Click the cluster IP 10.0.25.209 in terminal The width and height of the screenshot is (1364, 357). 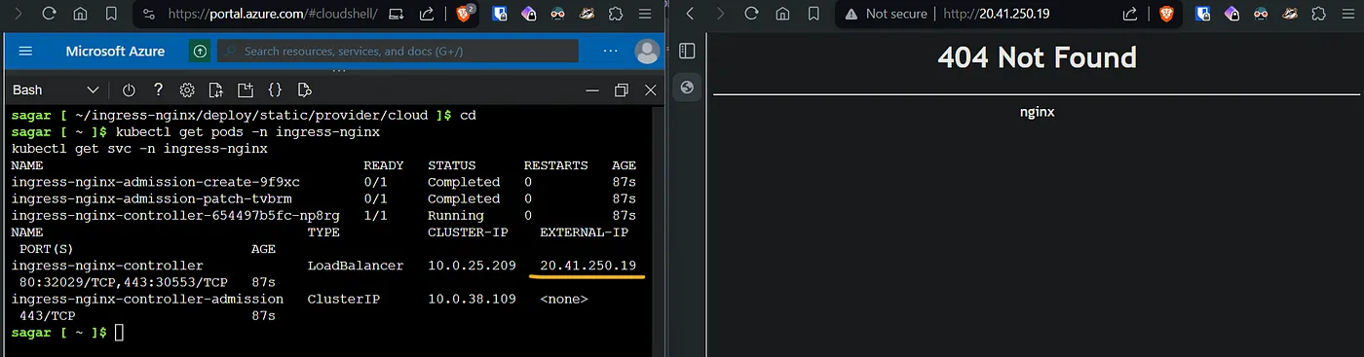(x=472, y=266)
